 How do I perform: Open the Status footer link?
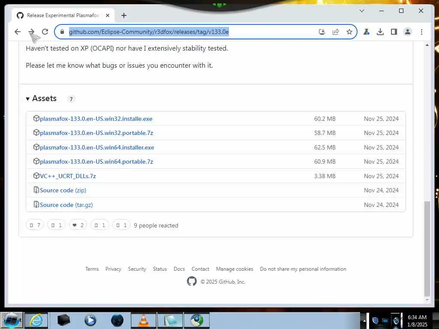(x=159, y=269)
